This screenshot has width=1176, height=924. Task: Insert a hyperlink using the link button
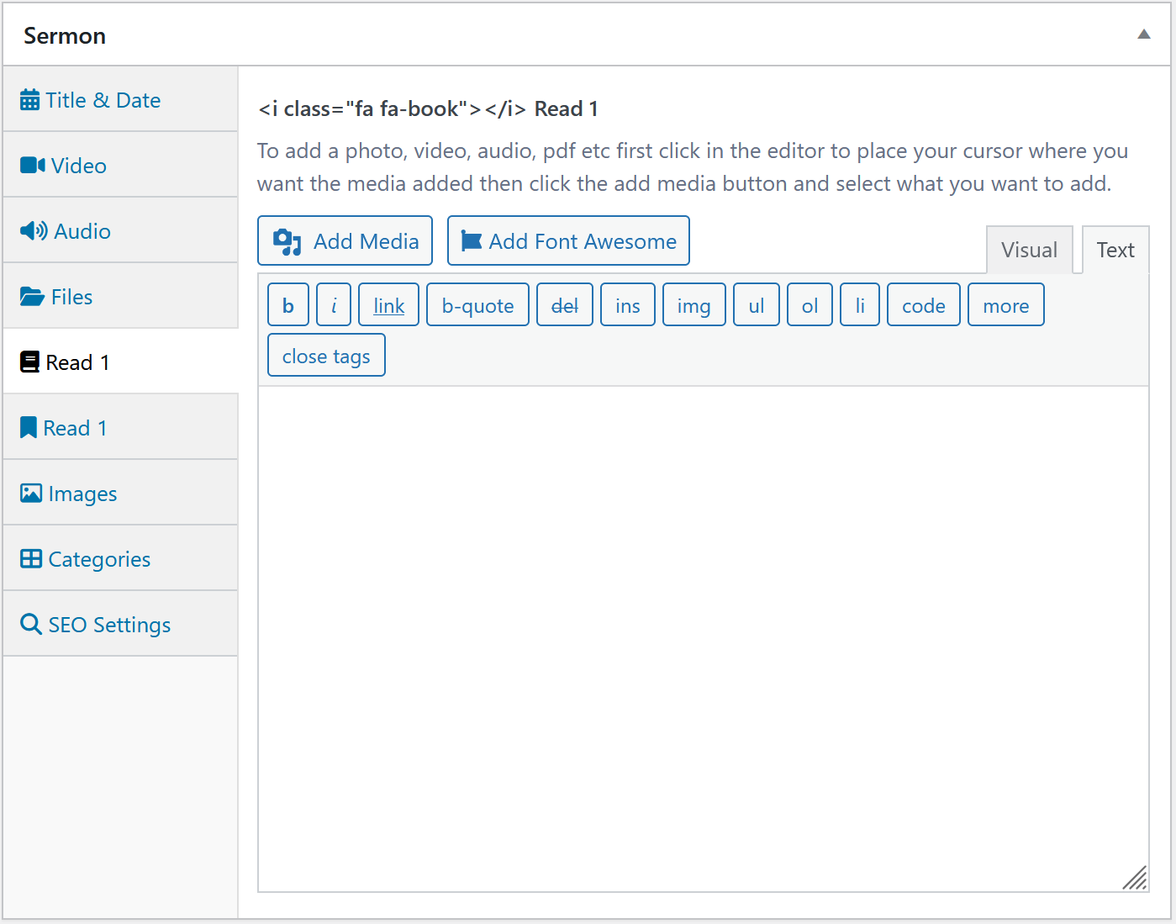388,305
